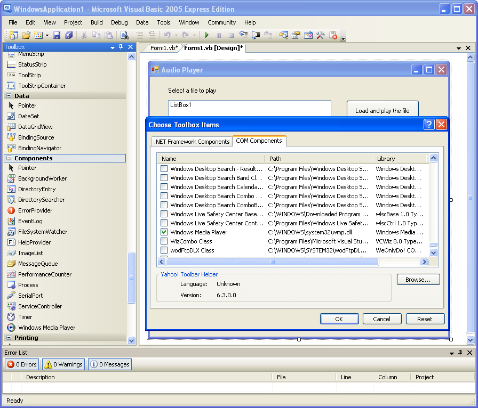Open Solution Explorer from the toolbar icon
Image resolution: width=478 pixels, height=408 pixels.
click(283, 35)
